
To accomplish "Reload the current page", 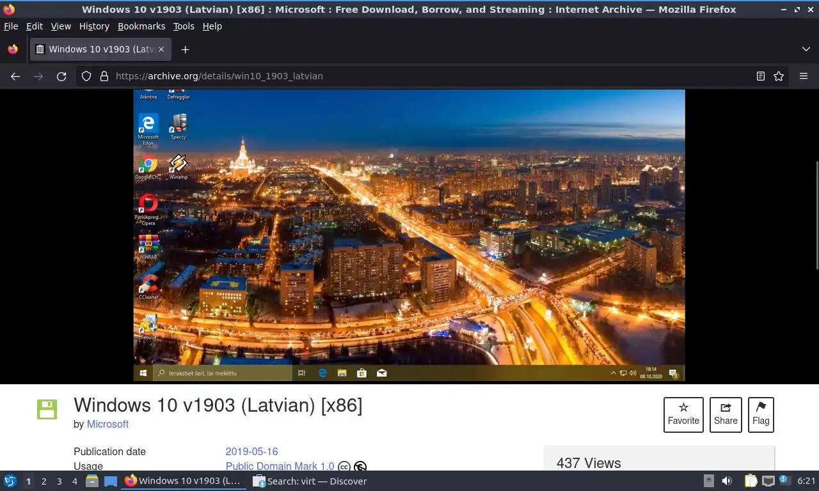I will coord(61,76).
